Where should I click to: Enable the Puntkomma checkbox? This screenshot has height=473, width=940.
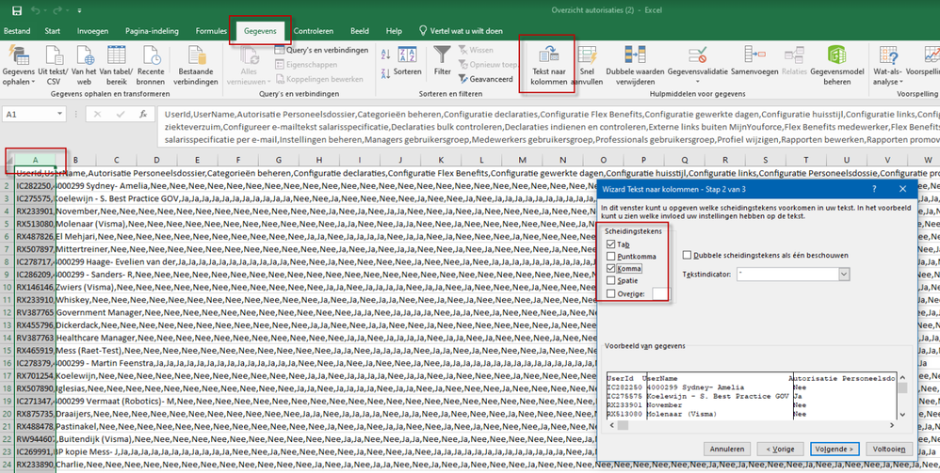pyautogui.click(x=611, y=256)
